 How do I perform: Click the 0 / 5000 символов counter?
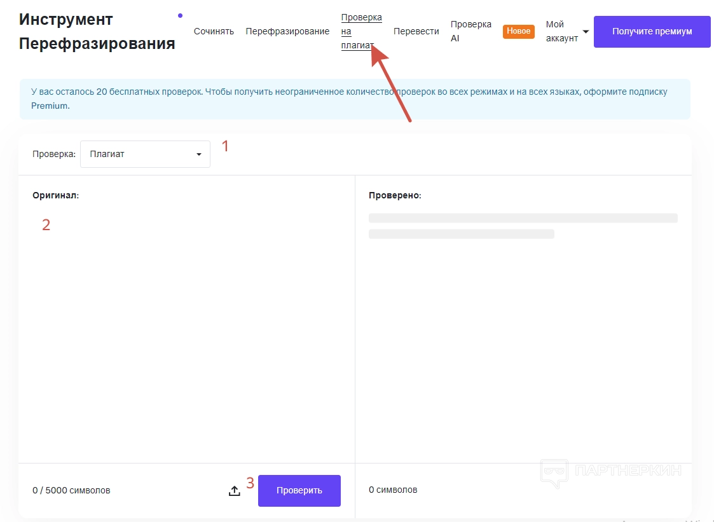tap(71, 491)
